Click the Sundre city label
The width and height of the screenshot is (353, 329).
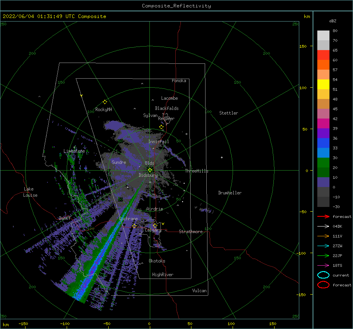click(x=119, y=162)
